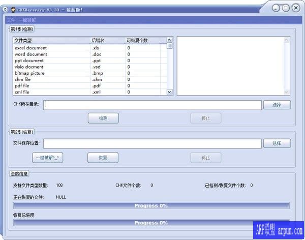The image size is (305, 240).
Task: Click file type list scroll up arrow
Action: [x=170, y=40]
